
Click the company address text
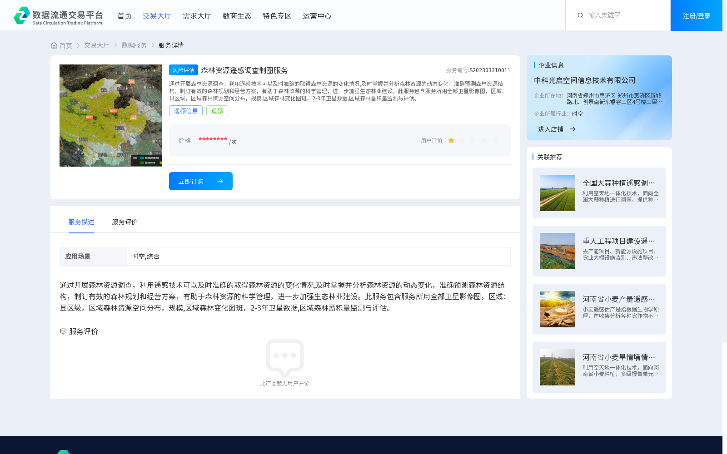point(614,99)
